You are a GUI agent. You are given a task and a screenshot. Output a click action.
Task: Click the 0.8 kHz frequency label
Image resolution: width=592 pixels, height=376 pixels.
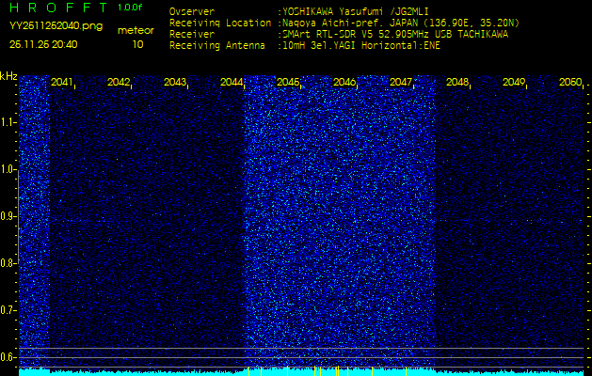pos(8,263)
